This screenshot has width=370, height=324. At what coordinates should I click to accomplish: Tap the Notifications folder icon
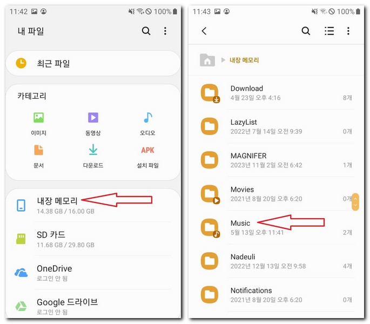click(x=209, y=294)
